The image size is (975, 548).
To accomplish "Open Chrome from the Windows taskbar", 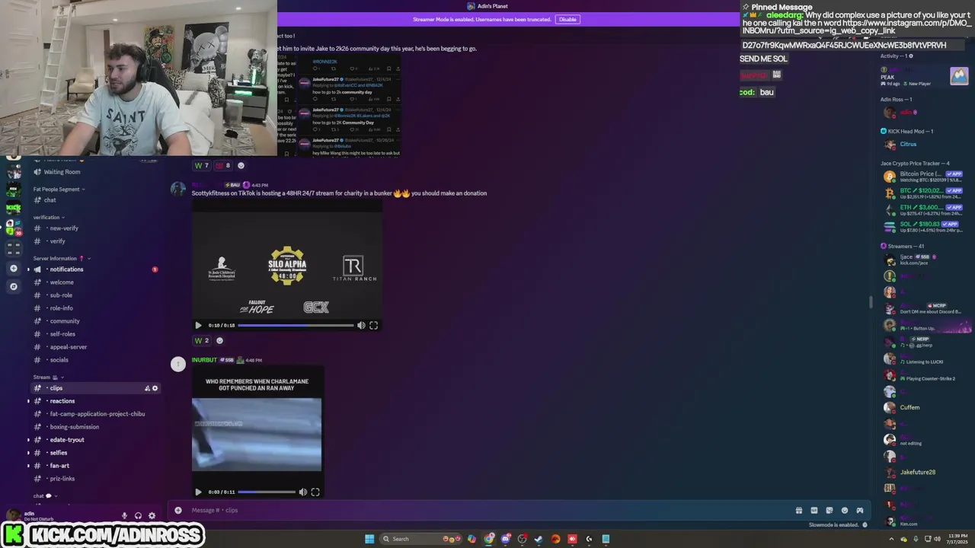I will [x=488, y=539].
